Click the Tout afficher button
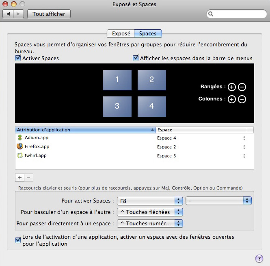270x266 pixels. 49,14
